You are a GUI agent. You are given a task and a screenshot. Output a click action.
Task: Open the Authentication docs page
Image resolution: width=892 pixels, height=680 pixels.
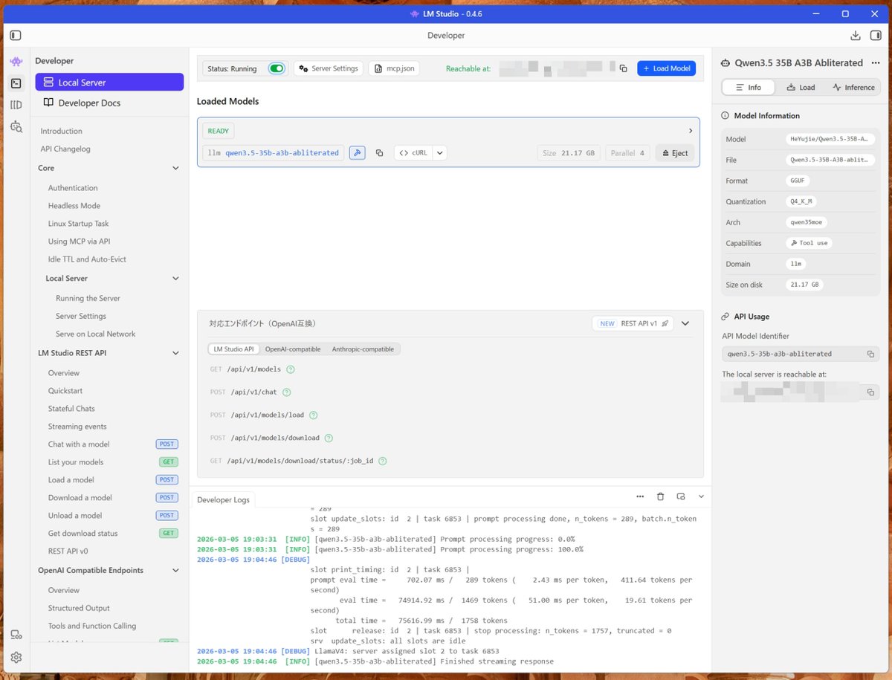(73, 188)
